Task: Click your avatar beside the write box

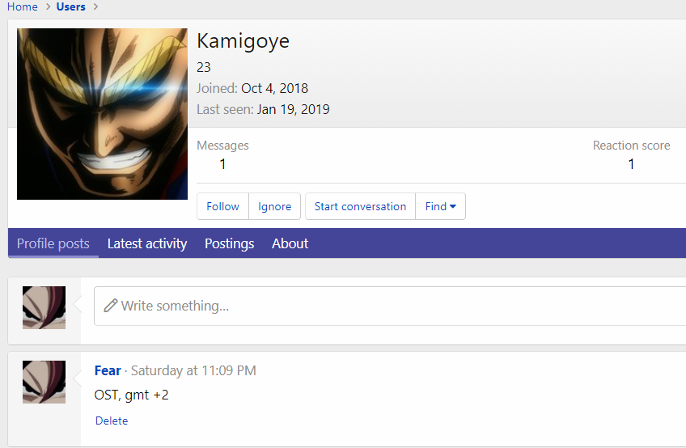Action: click(x=44, y=307)
